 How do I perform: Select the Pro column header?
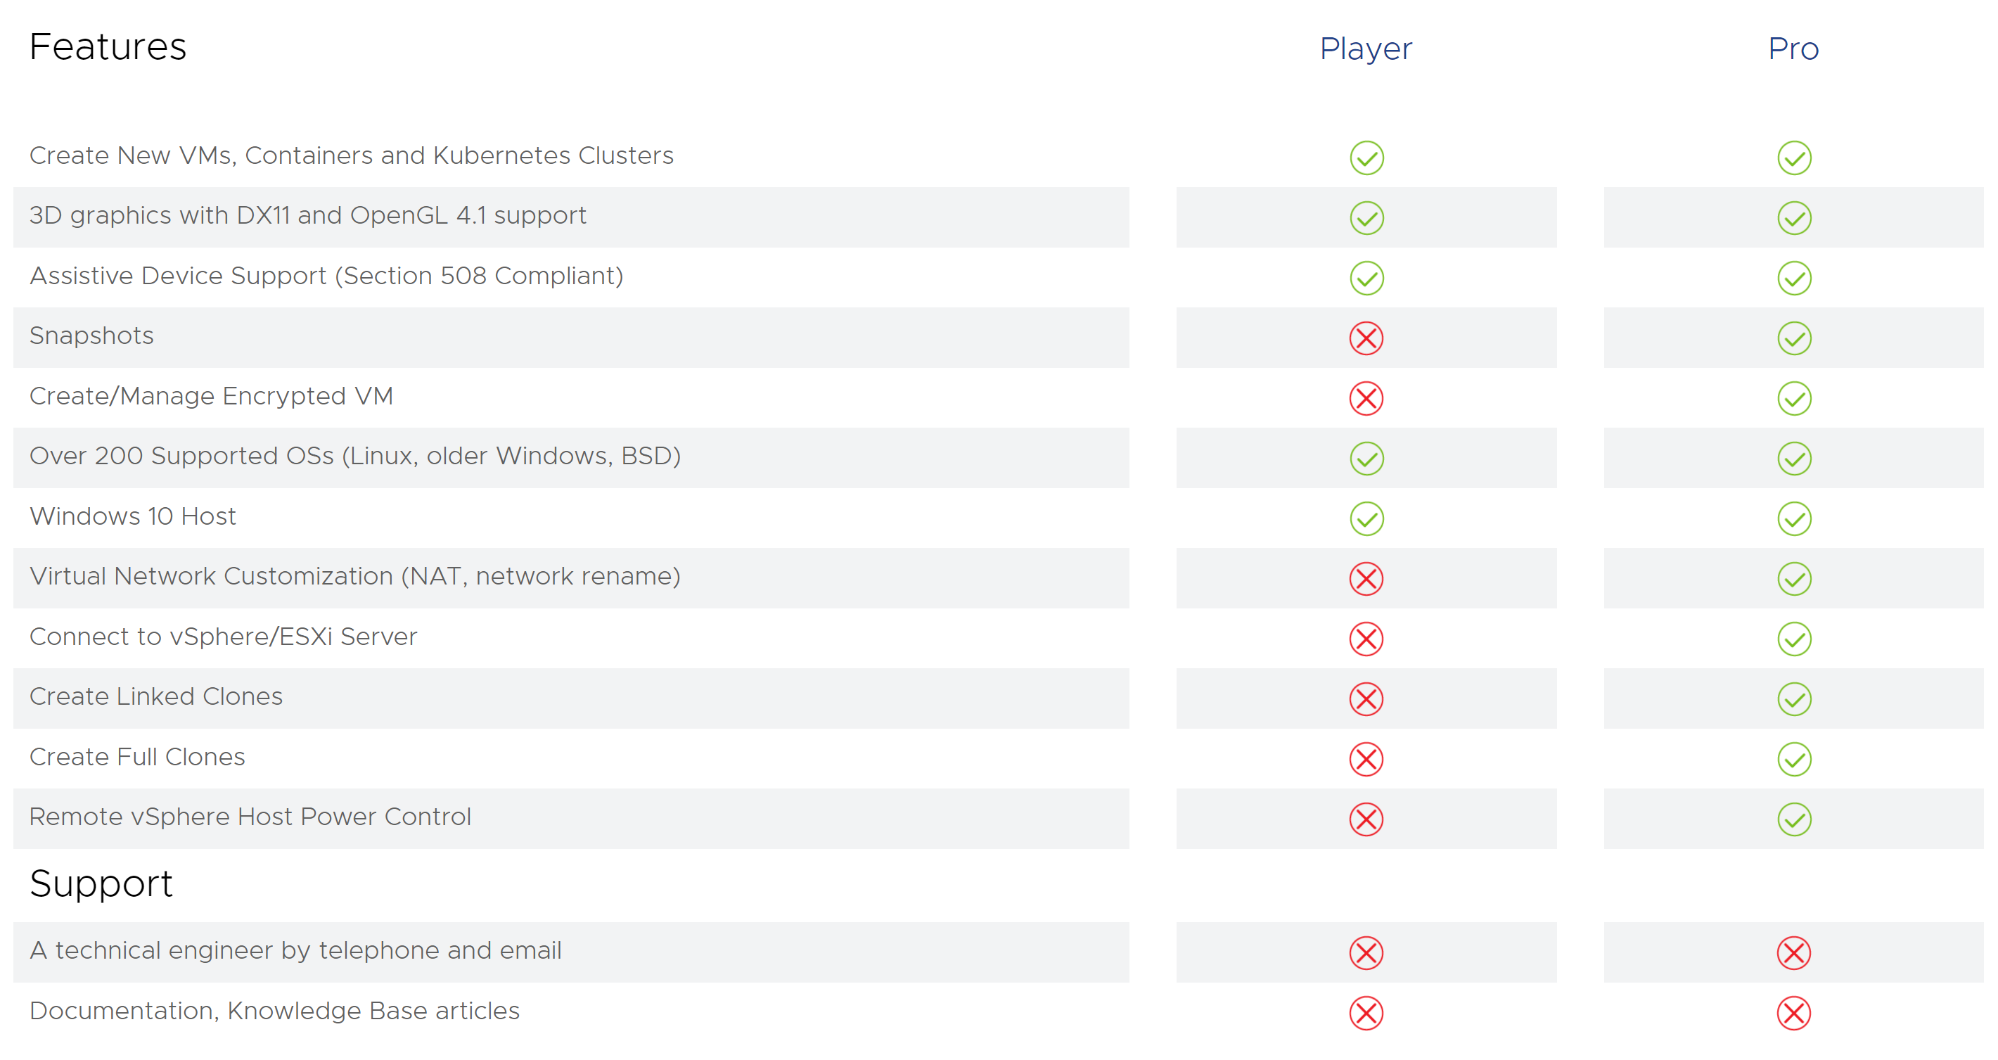(1793, 49)
